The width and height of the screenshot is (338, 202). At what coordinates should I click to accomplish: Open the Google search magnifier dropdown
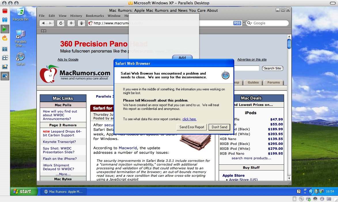[250, 23]
